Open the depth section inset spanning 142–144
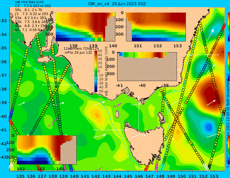 click(x=47, y=150)
